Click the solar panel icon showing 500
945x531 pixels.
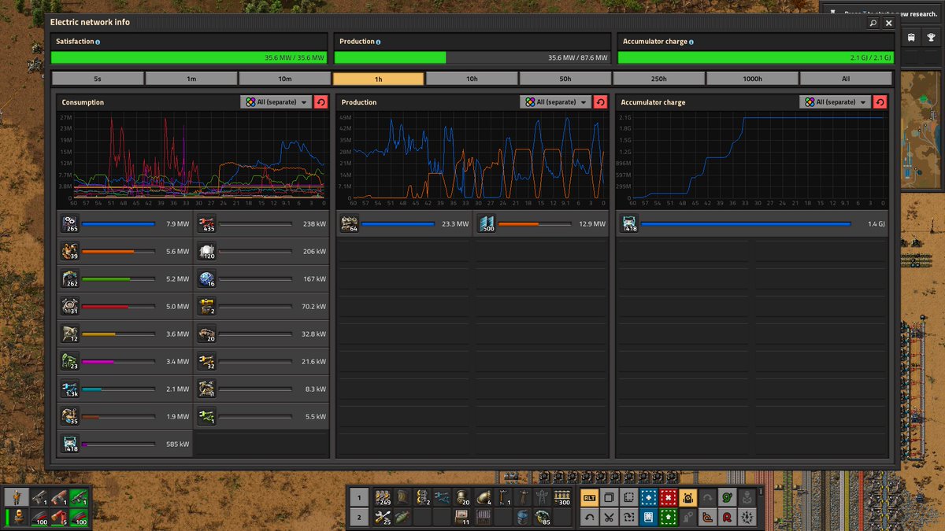point(485,224)
